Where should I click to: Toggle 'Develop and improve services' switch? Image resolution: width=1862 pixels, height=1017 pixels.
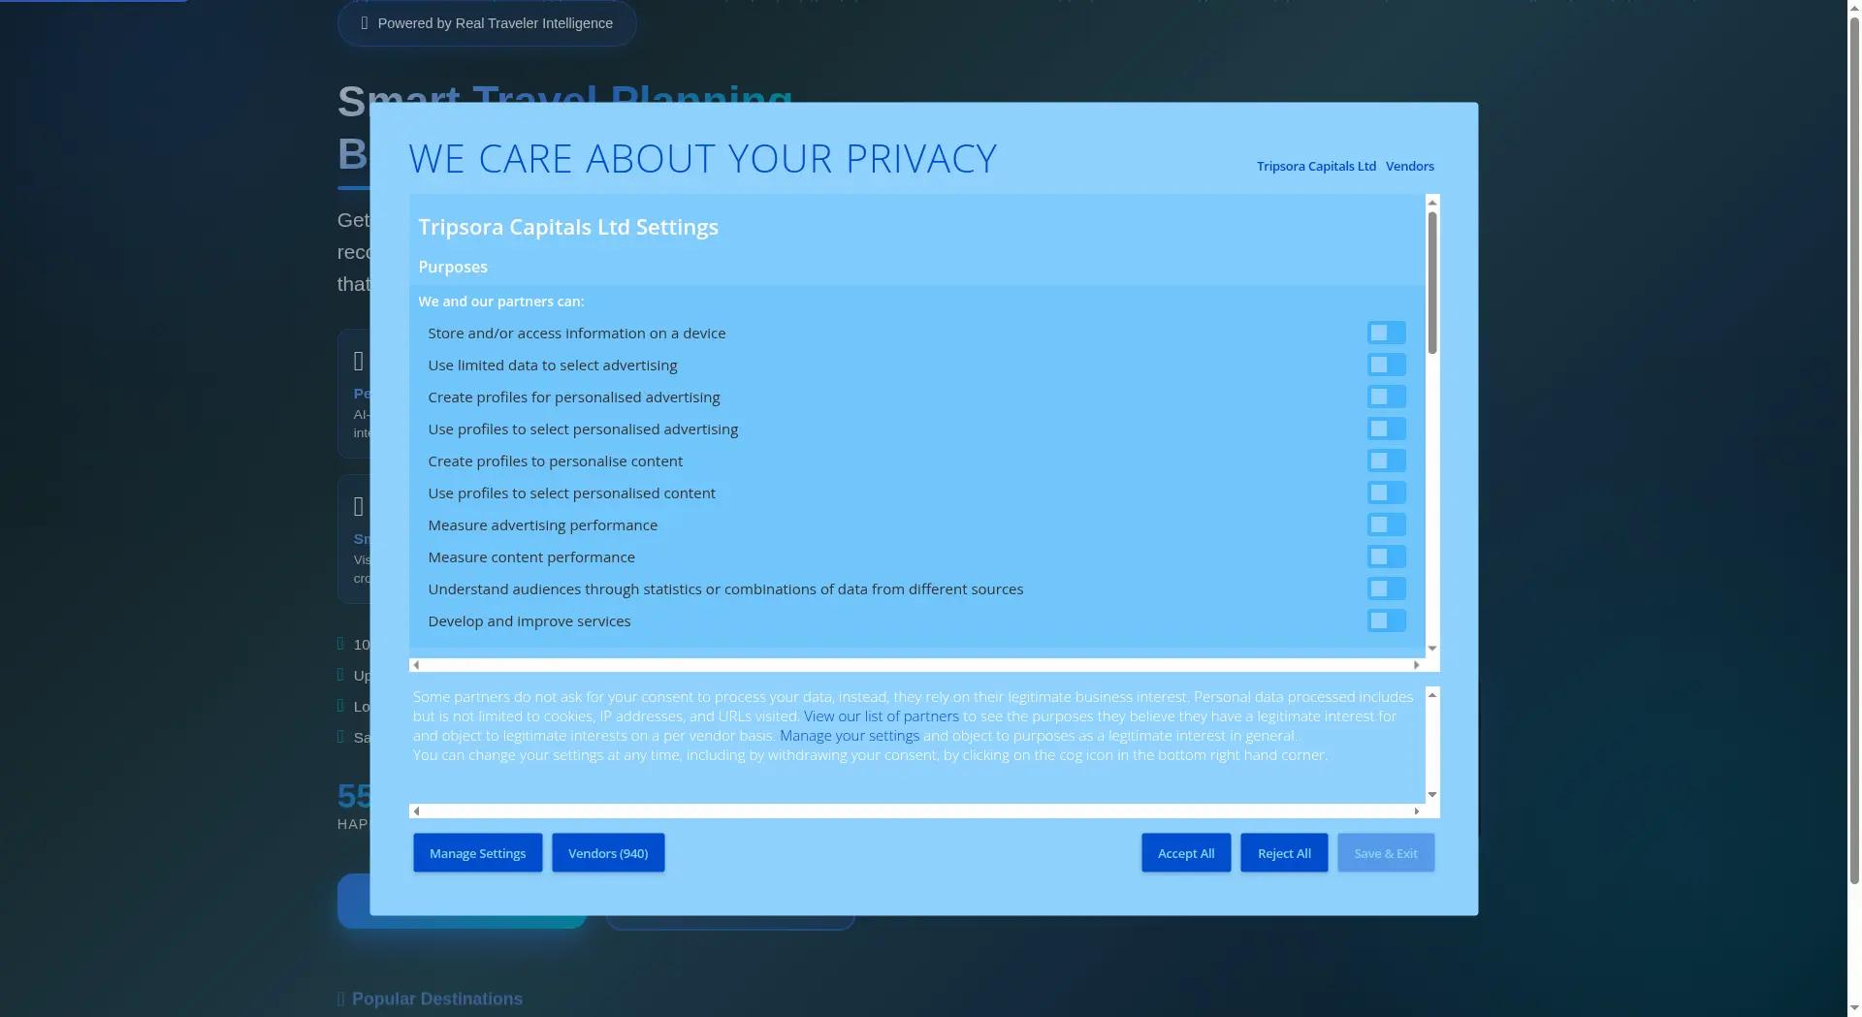click(x=1386, y=621)
